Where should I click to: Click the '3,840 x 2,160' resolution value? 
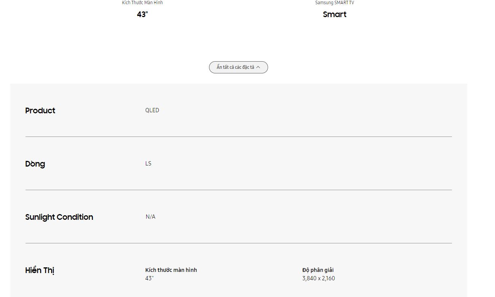319,278
